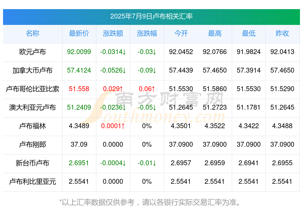
Task: Click the percent change -0.09↓
Action: coord(147,70)
